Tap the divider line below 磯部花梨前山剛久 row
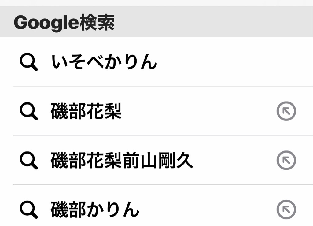Image resolution: width=313 pixels, height=226 pixels. (x=163, y=185)
